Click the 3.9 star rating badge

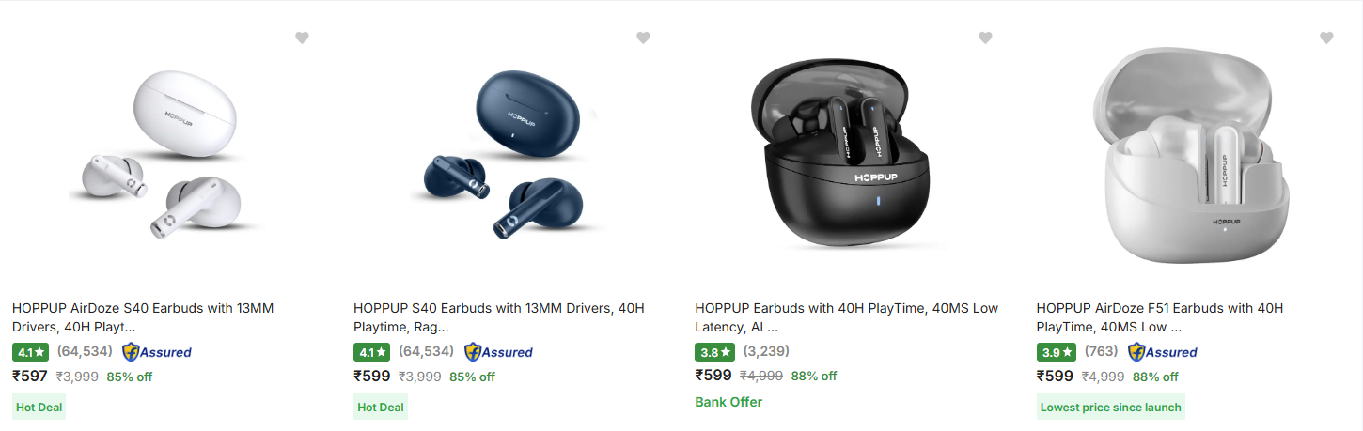pos(1055,352)
